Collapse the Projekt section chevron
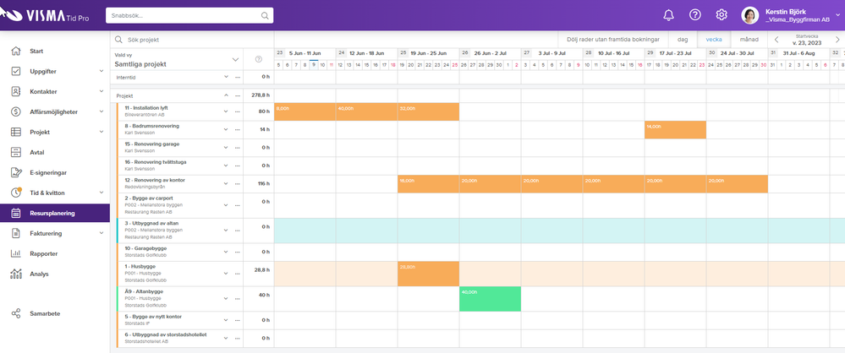845x353 pixels. click(x=226, y=95)
